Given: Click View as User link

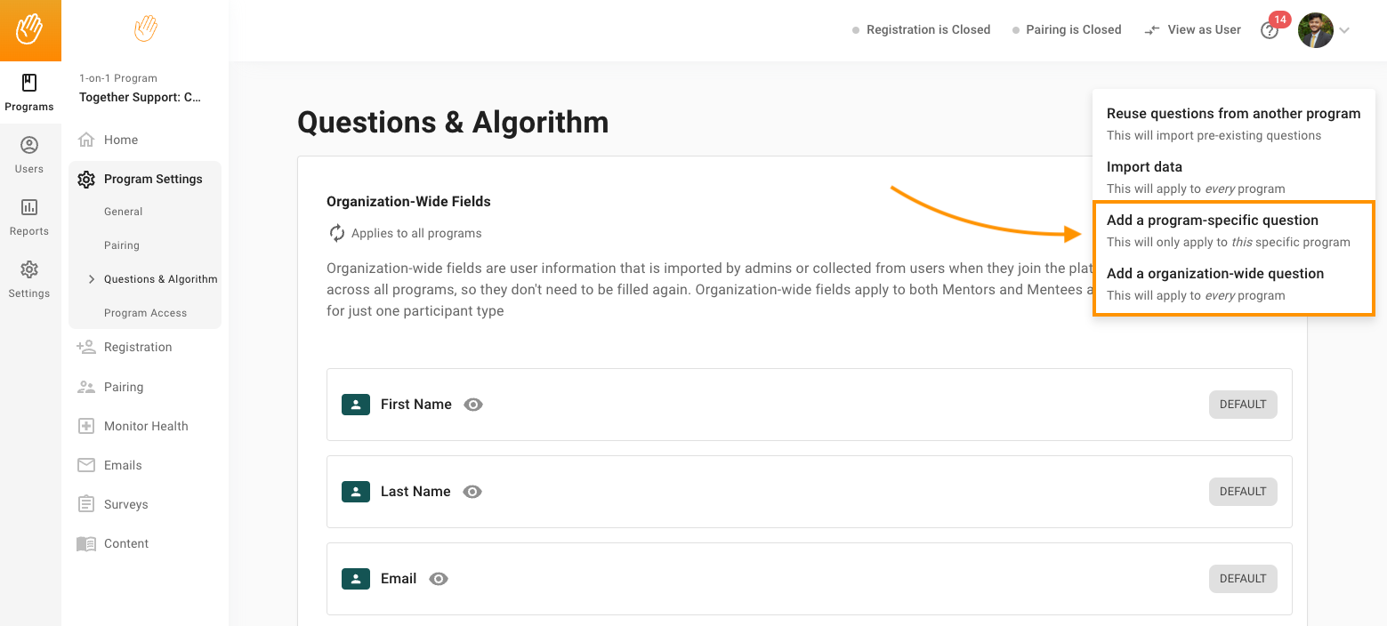Looking at the screenshot, I should click(x=1192, y=29).
